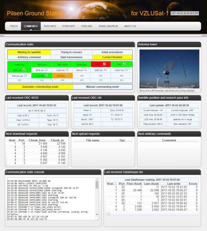
Task: Toggle the XRAY HK checkbox
Action: point(126,70)
